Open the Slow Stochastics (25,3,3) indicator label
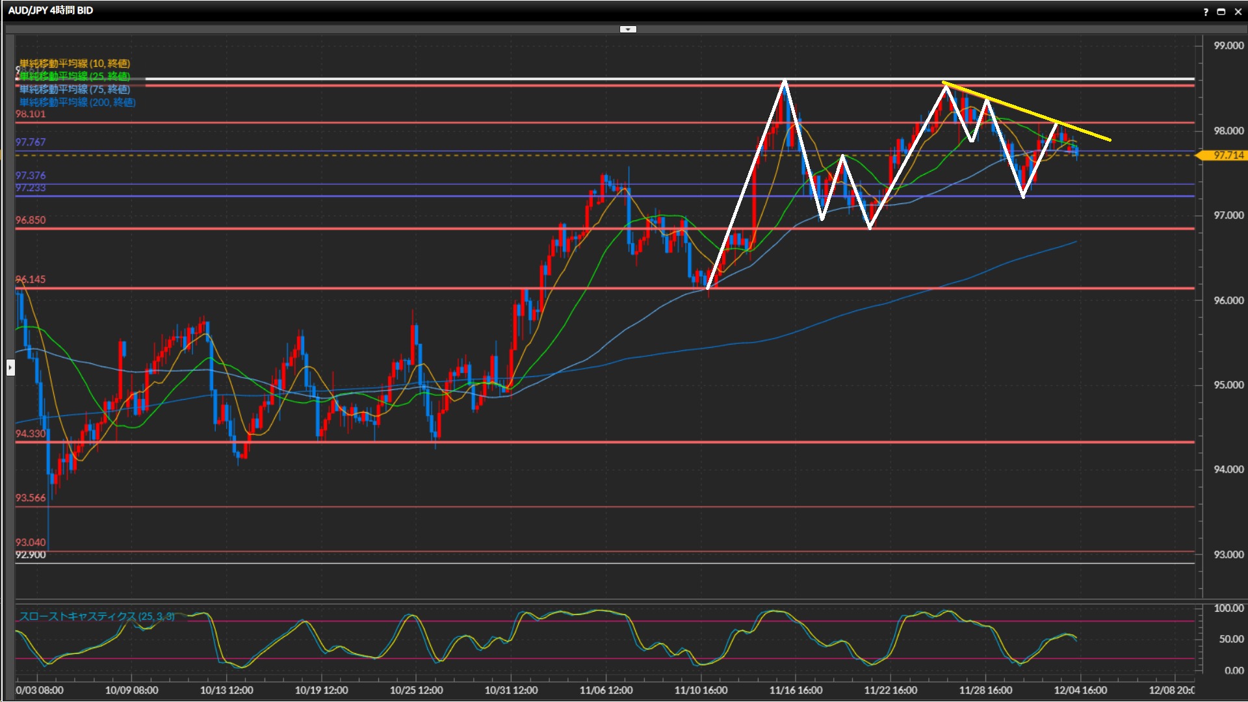This screenshot has height=702, width=1248. tap(96, 616)
